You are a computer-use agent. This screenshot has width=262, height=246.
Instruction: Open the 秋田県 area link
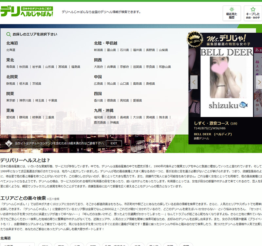[x=24, y=67]
